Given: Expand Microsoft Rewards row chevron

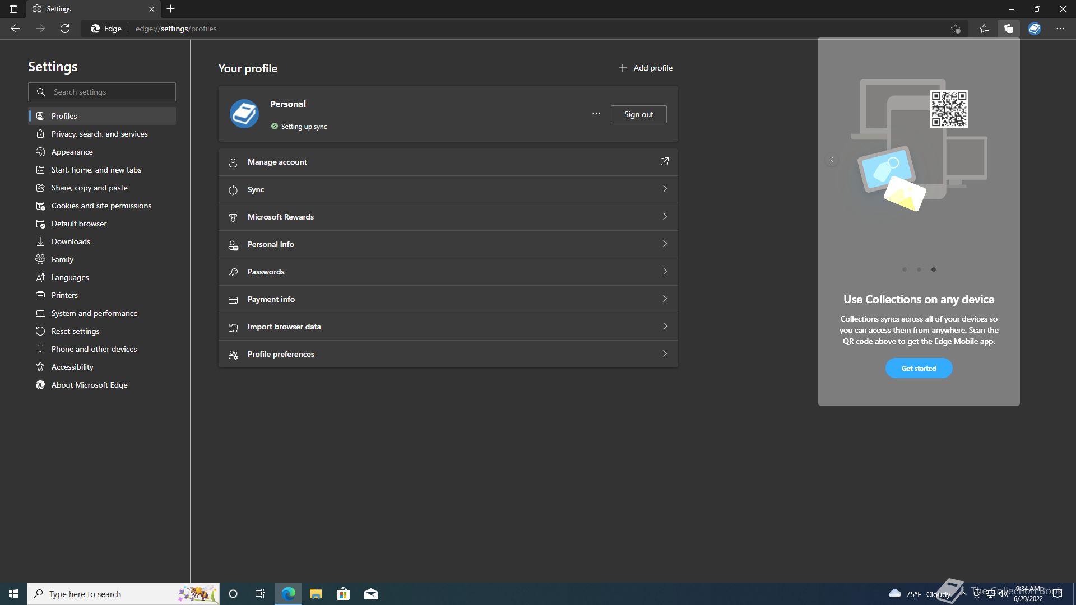Looking at the screenshot, I should tap(665, 216).
